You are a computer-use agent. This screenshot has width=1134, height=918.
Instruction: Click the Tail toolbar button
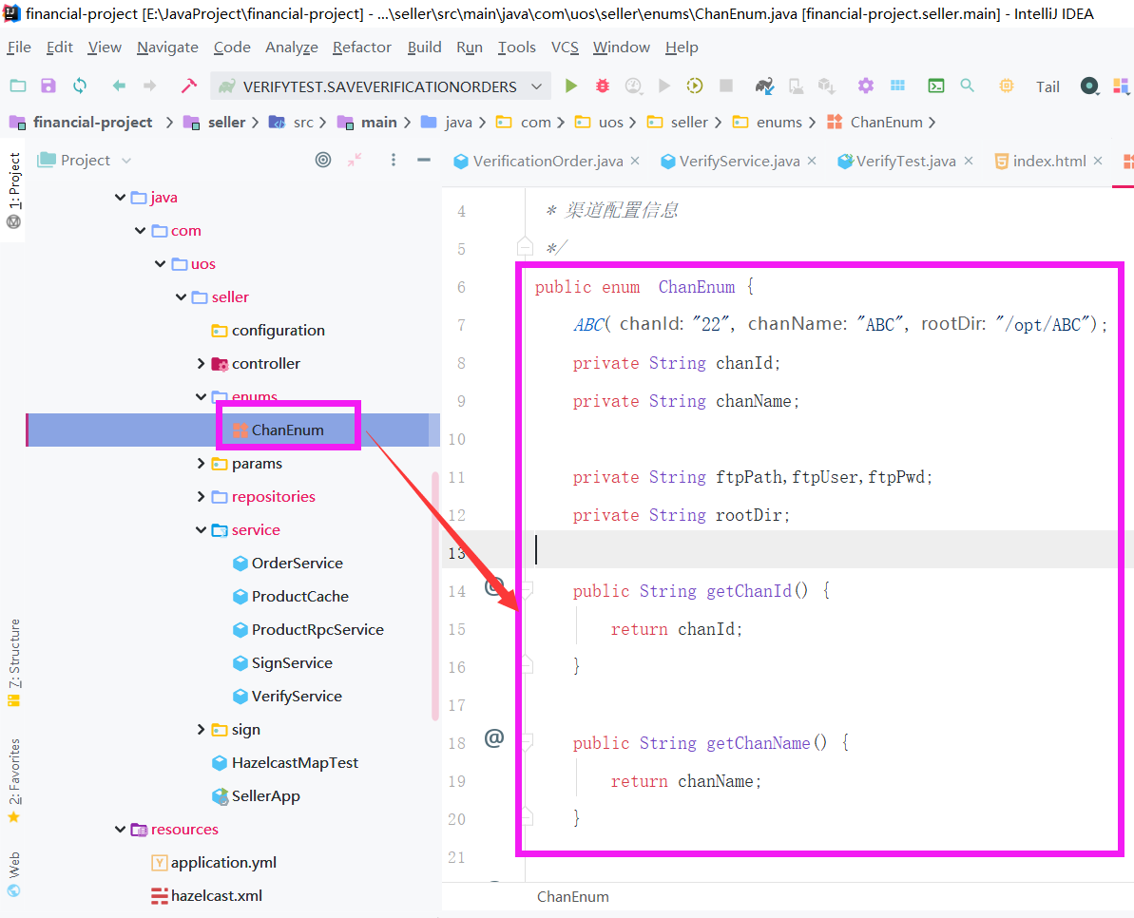[x=1048, y=86]
